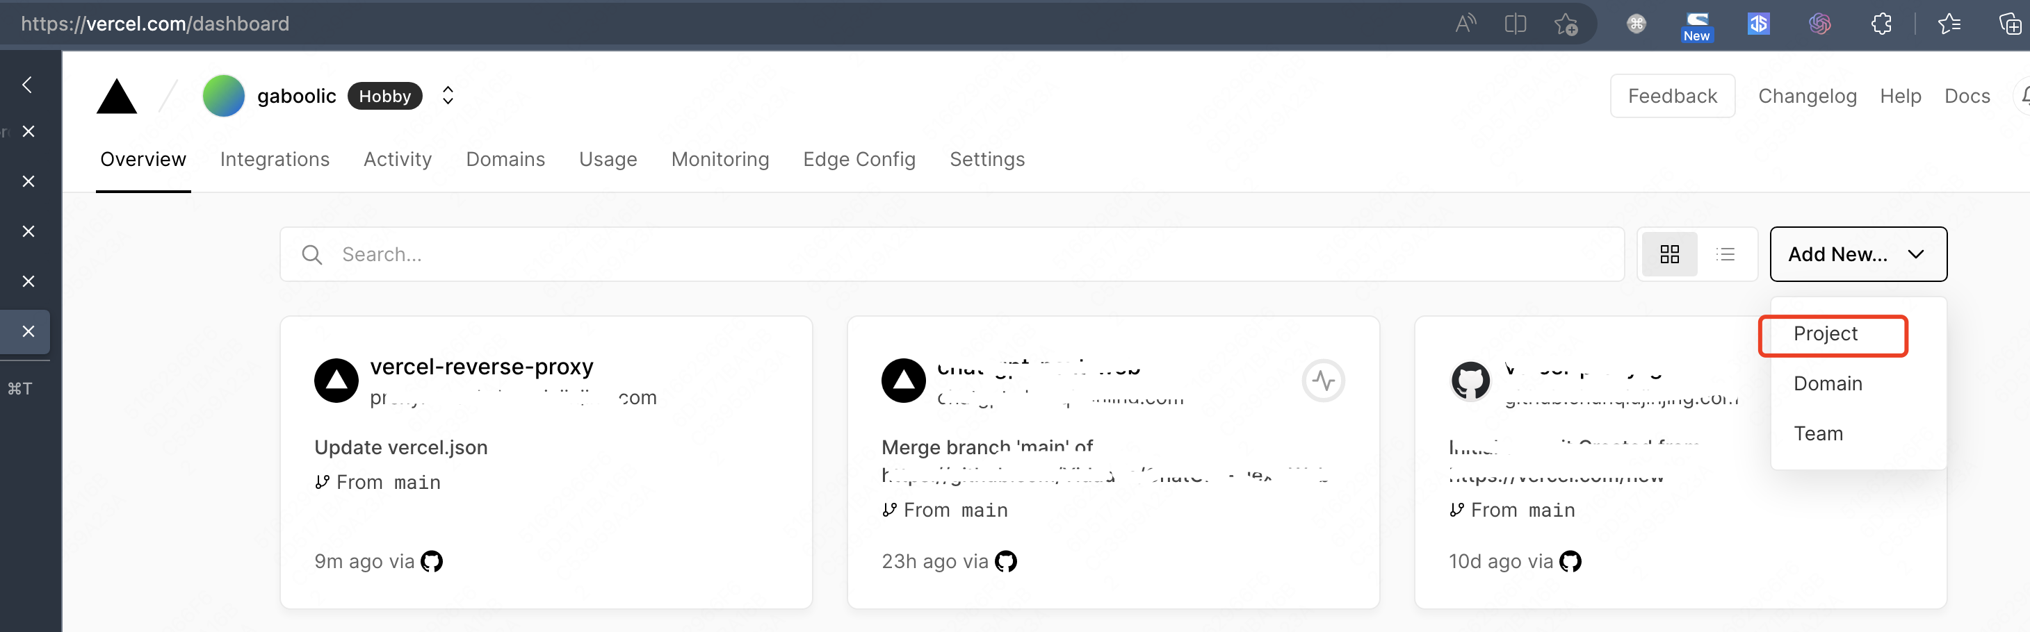Collapse the sidebar with back chevron
Screen dimensions: 2030x632
click(28, 84)
